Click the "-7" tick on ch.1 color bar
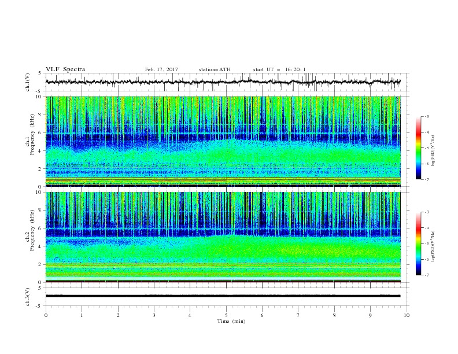The width and height of the screenshot is (458, 354). pos(426,179)
